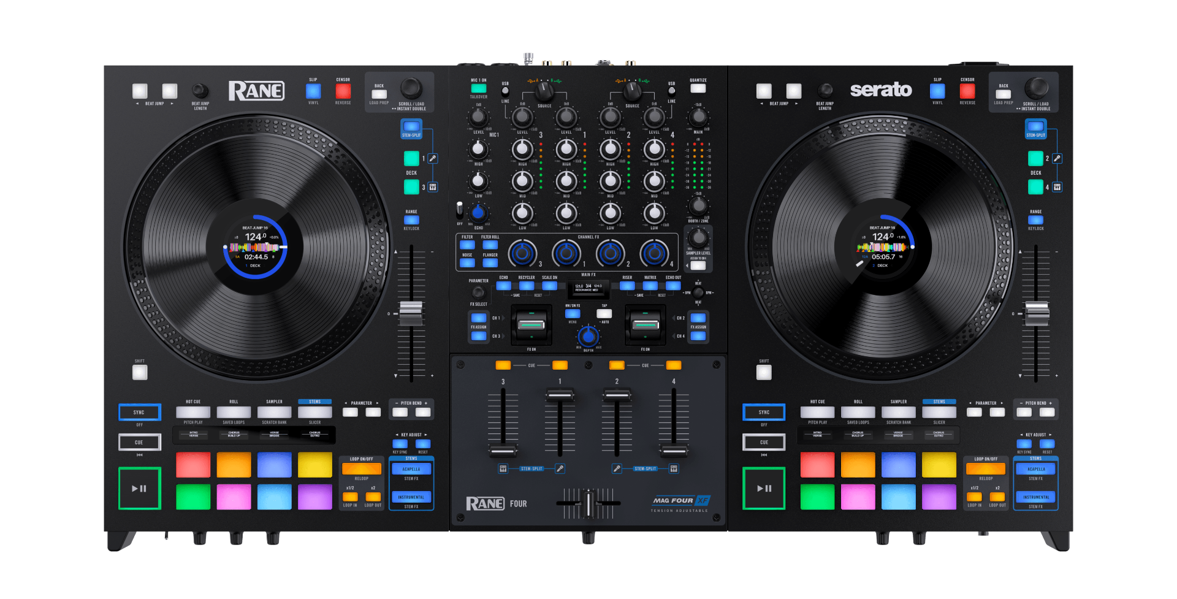Activate CENSOR on the right deck

click(967, 90)
